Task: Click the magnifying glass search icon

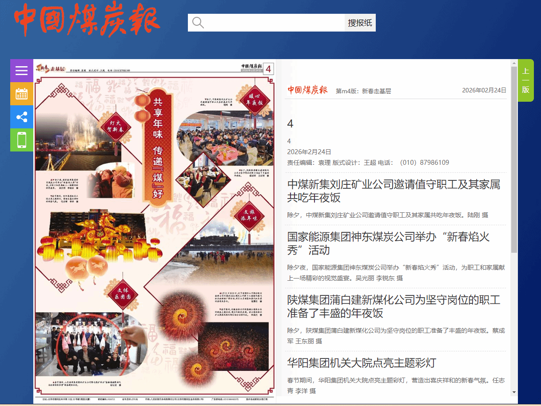Action: coord(198,23)
